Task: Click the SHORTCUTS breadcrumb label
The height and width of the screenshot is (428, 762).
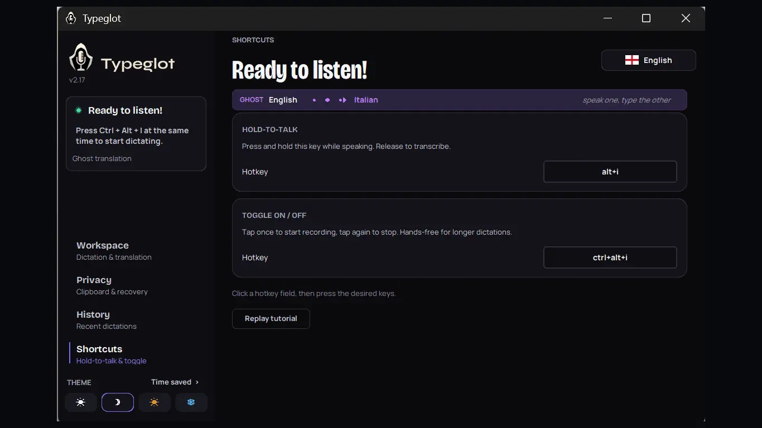Action: point(253,40)
